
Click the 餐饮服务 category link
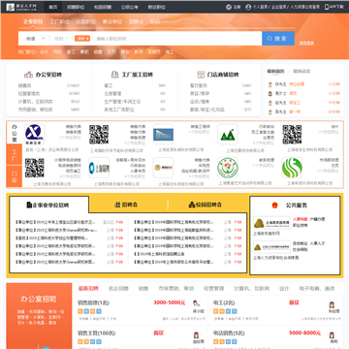pyautogui.click(x=199, y=85)
